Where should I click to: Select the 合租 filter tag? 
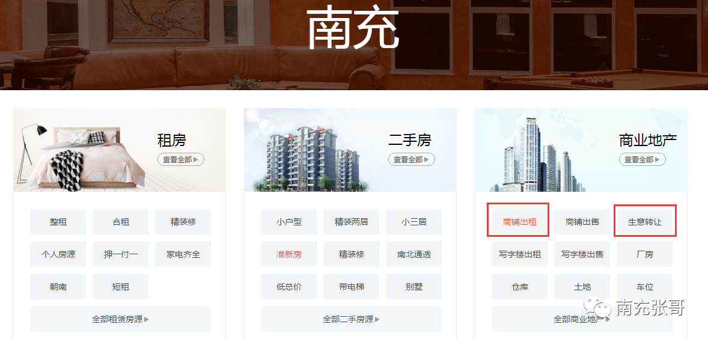(x=121, y=222)
